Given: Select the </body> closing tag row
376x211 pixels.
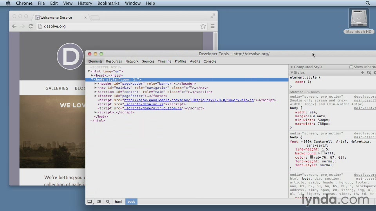Looking at the screenshot, I should [101, 116].
